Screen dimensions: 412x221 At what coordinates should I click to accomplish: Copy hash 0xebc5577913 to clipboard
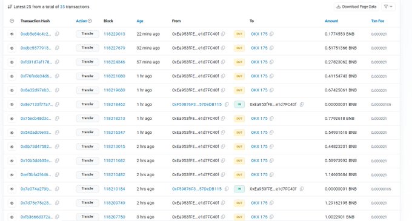pyautogui.click(x=57, y=48)
